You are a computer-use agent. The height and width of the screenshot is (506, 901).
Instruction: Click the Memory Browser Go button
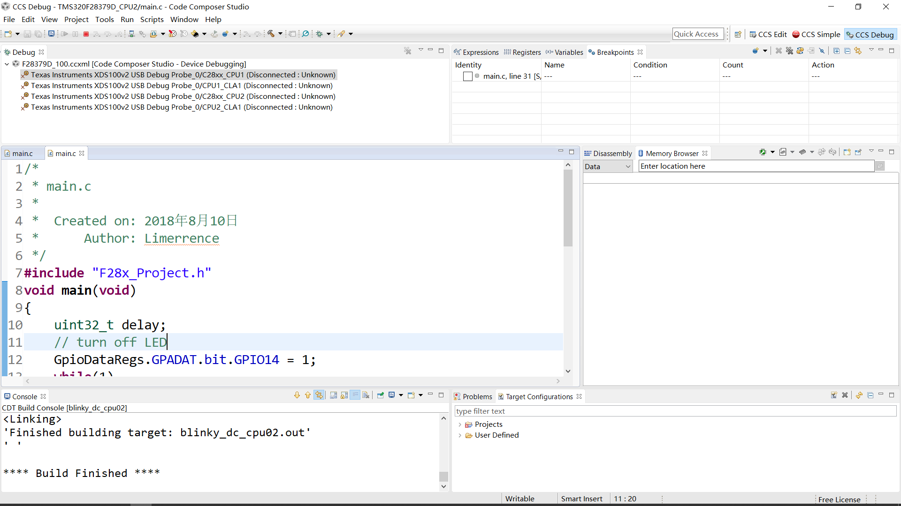click(880, 166)
